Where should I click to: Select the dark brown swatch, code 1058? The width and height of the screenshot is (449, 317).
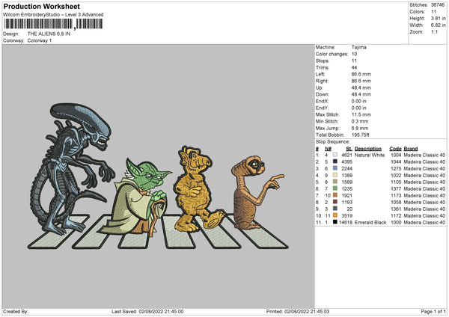click(335, 202)
